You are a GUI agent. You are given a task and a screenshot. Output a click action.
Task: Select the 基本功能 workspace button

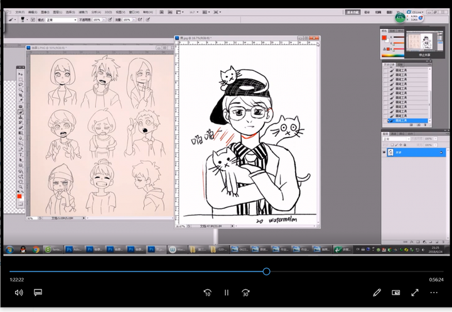point(353,12)
